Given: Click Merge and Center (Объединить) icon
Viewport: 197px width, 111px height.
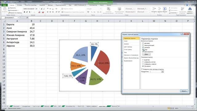Looking at the screenshot, I should [62, 12].
